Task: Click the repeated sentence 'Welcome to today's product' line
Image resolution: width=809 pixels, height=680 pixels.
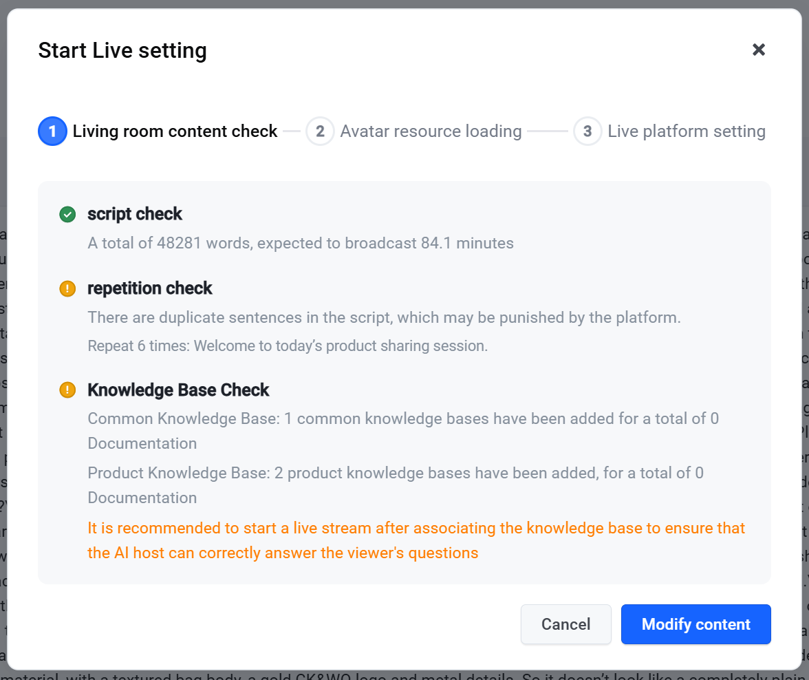Action: 288,346
